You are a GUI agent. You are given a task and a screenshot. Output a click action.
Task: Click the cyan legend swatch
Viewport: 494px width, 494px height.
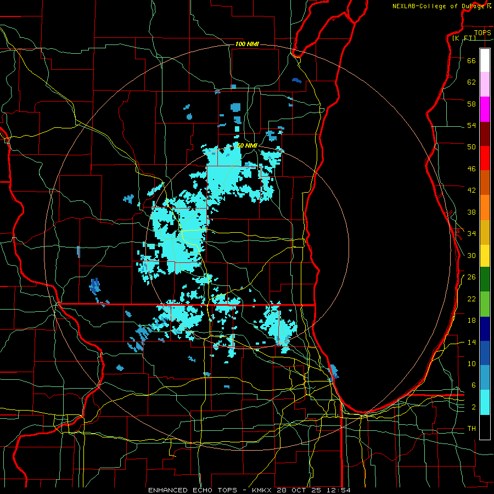485,403
